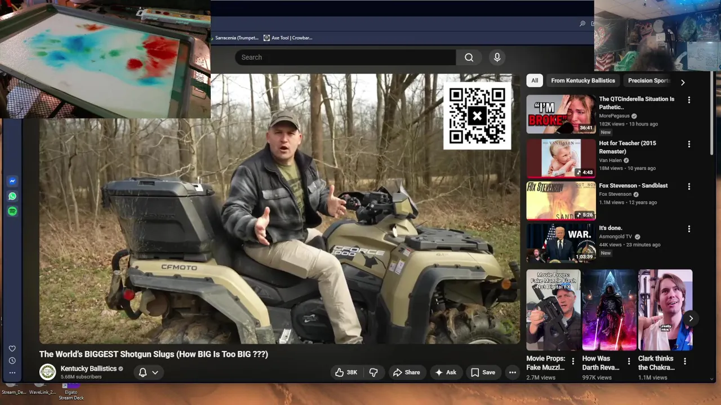
Task: Click into the YouTube Search field
Action: tap(345, 57)
